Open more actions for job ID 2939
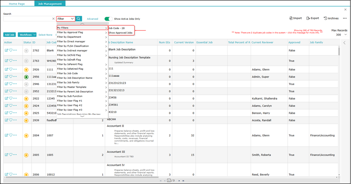 pyautogui.click(x=15, y=120)
